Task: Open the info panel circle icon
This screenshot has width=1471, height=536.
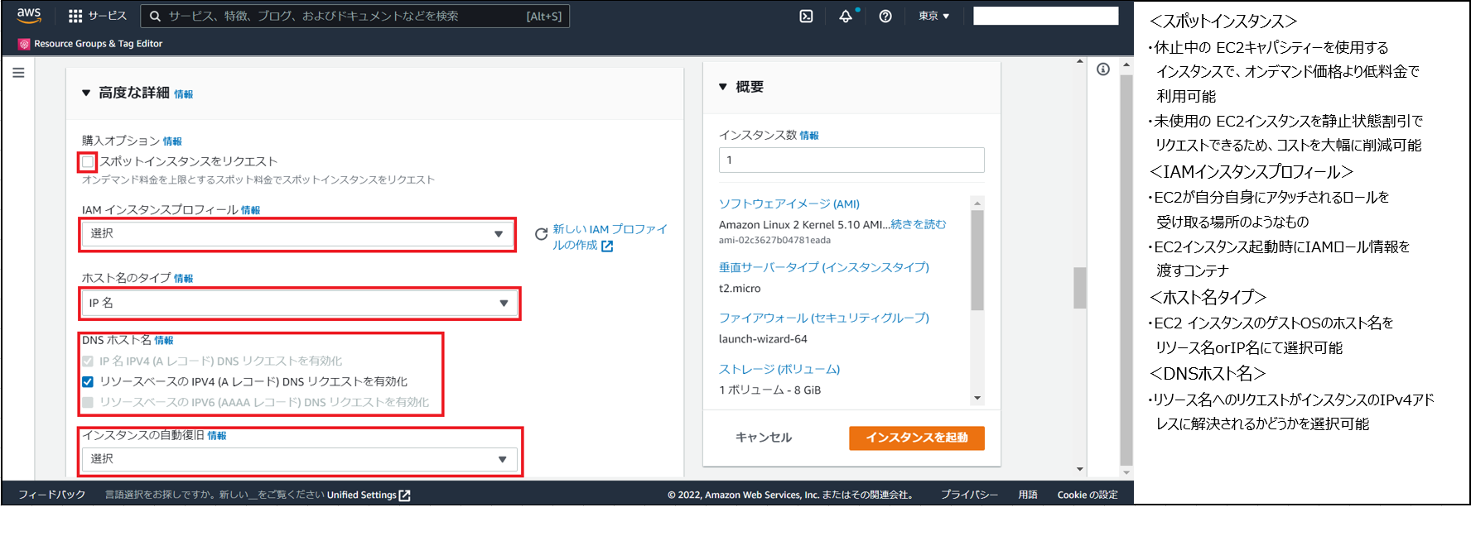Action: [1103, 69]
